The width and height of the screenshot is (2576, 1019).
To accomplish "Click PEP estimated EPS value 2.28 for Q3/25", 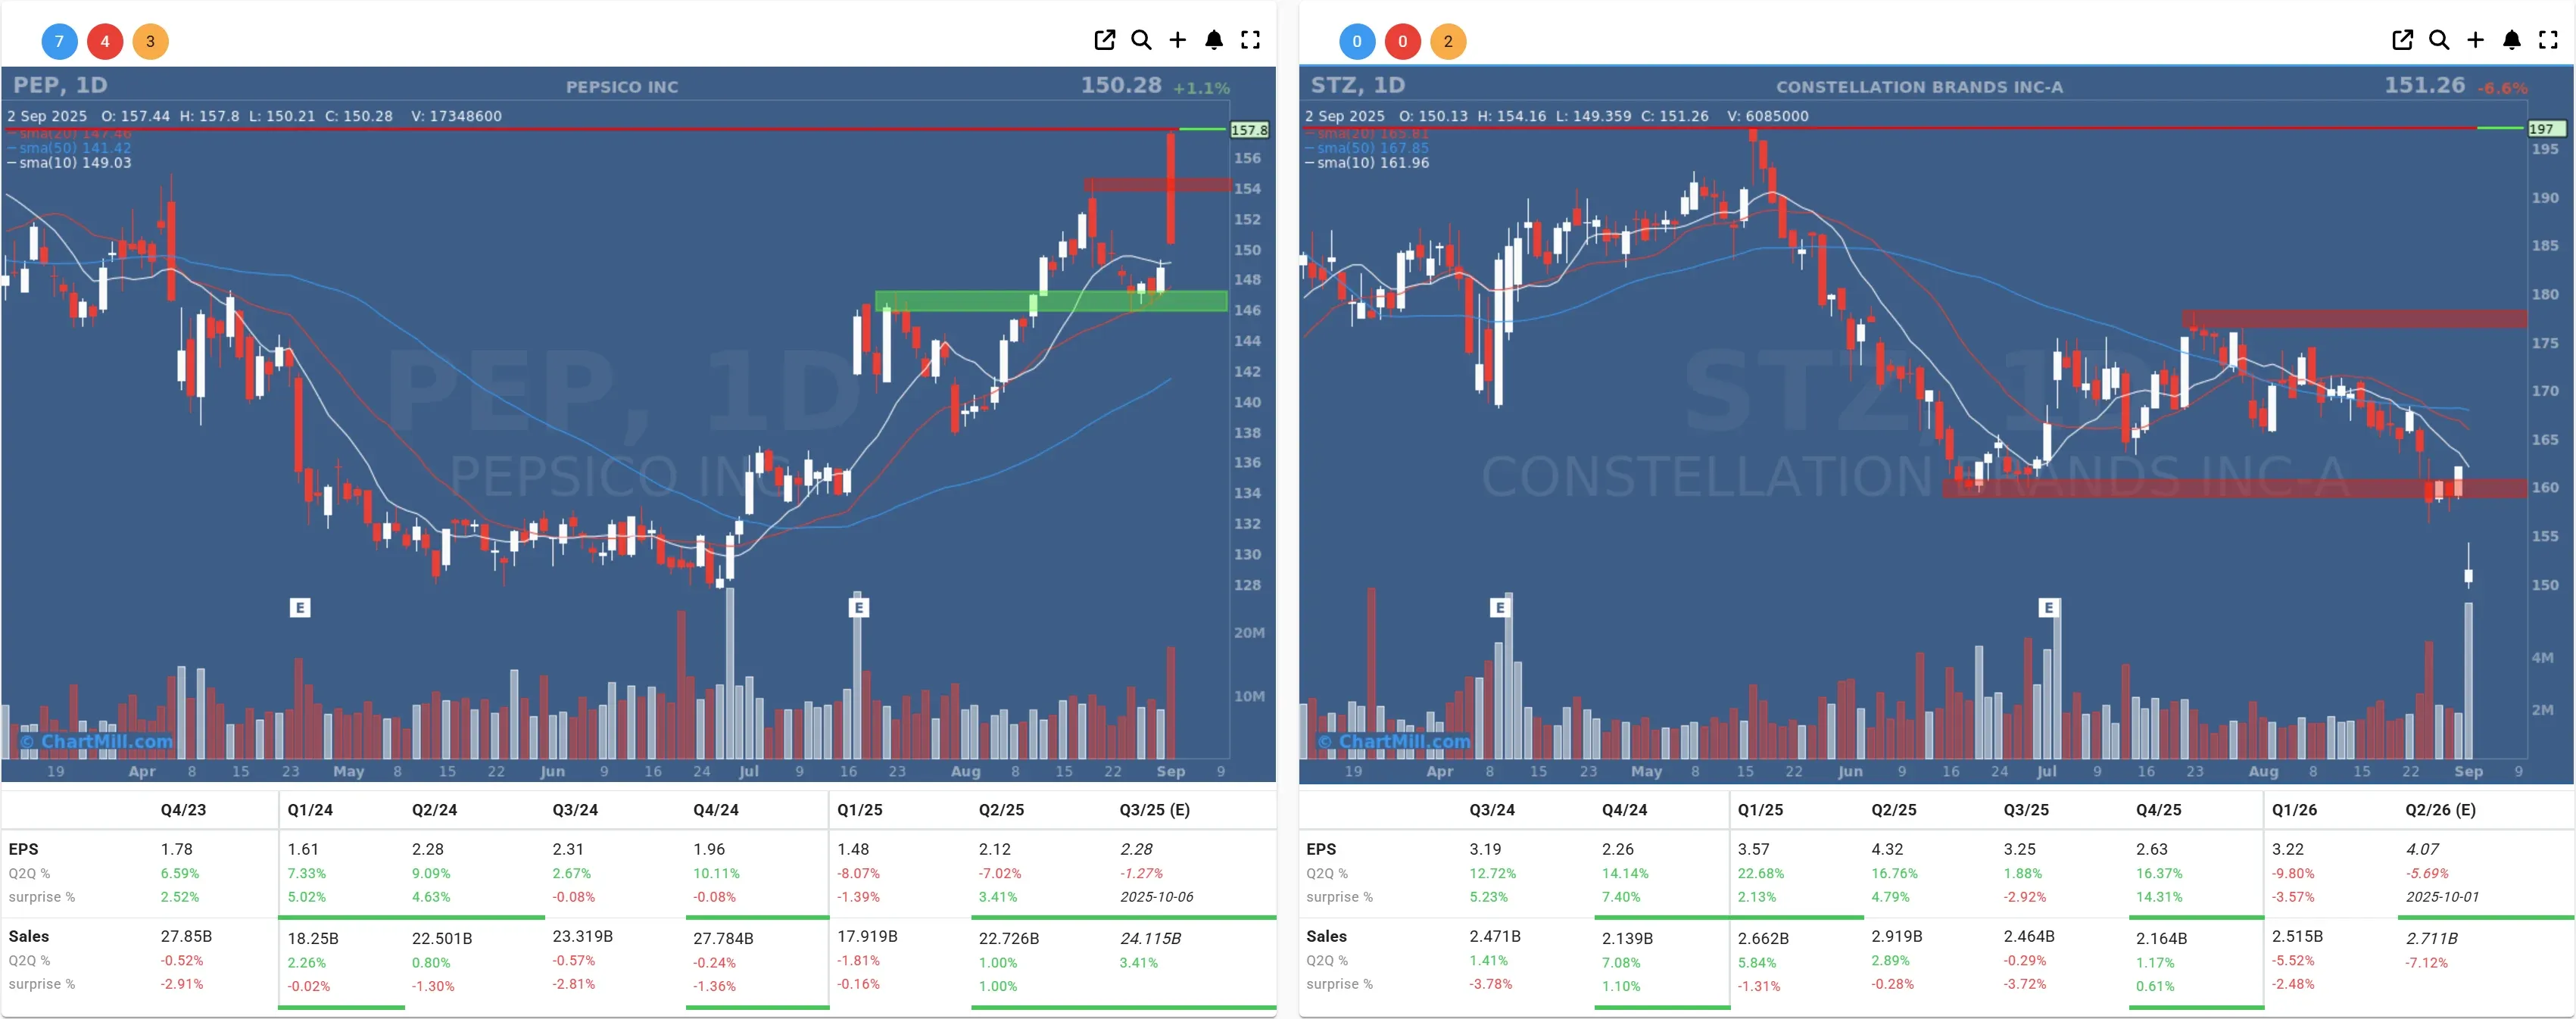I will click(x=1136, y=849).
